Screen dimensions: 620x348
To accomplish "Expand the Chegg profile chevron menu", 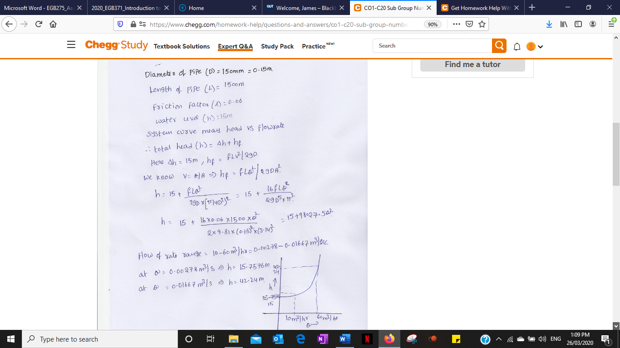I will pos(540,46).
